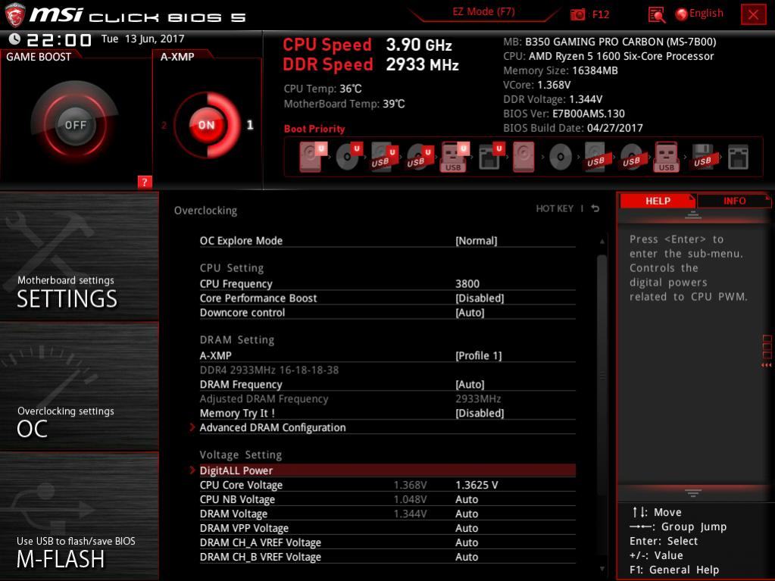Click the 22:00 system time display
This screenshot has height=581, width=775.
point(59,39)
